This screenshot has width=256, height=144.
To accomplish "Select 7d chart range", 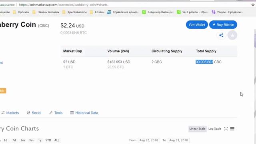I will click(x=14, y=140).
